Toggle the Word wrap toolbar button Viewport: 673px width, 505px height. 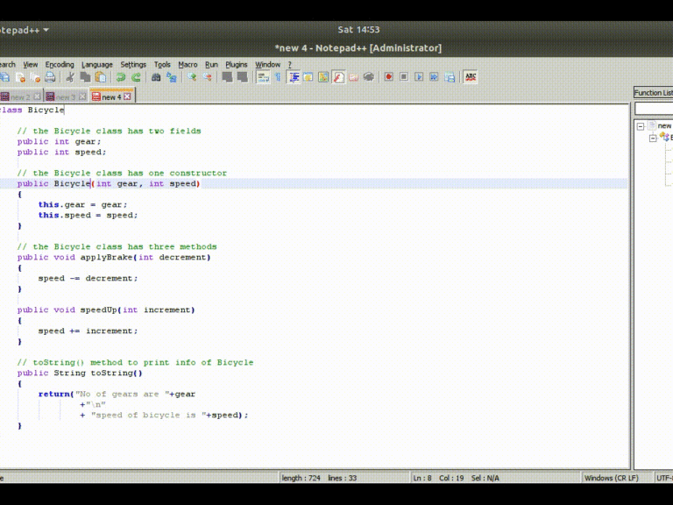(x=263, y=77)
